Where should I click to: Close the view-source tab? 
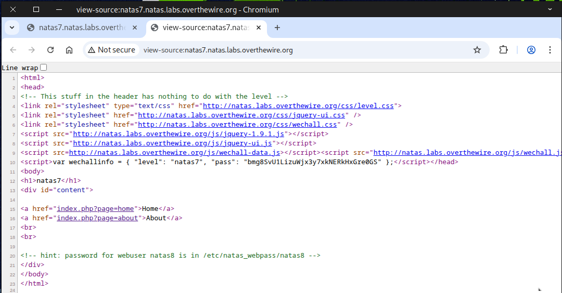point(259,28)
